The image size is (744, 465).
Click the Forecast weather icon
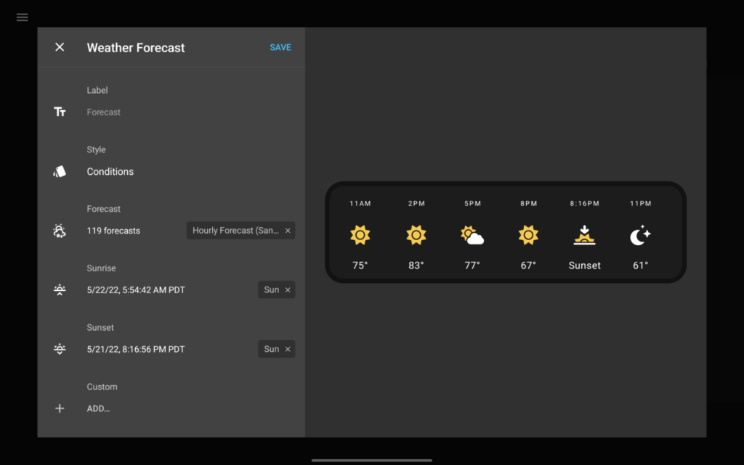pyautogui.click(x=60, y=231)
